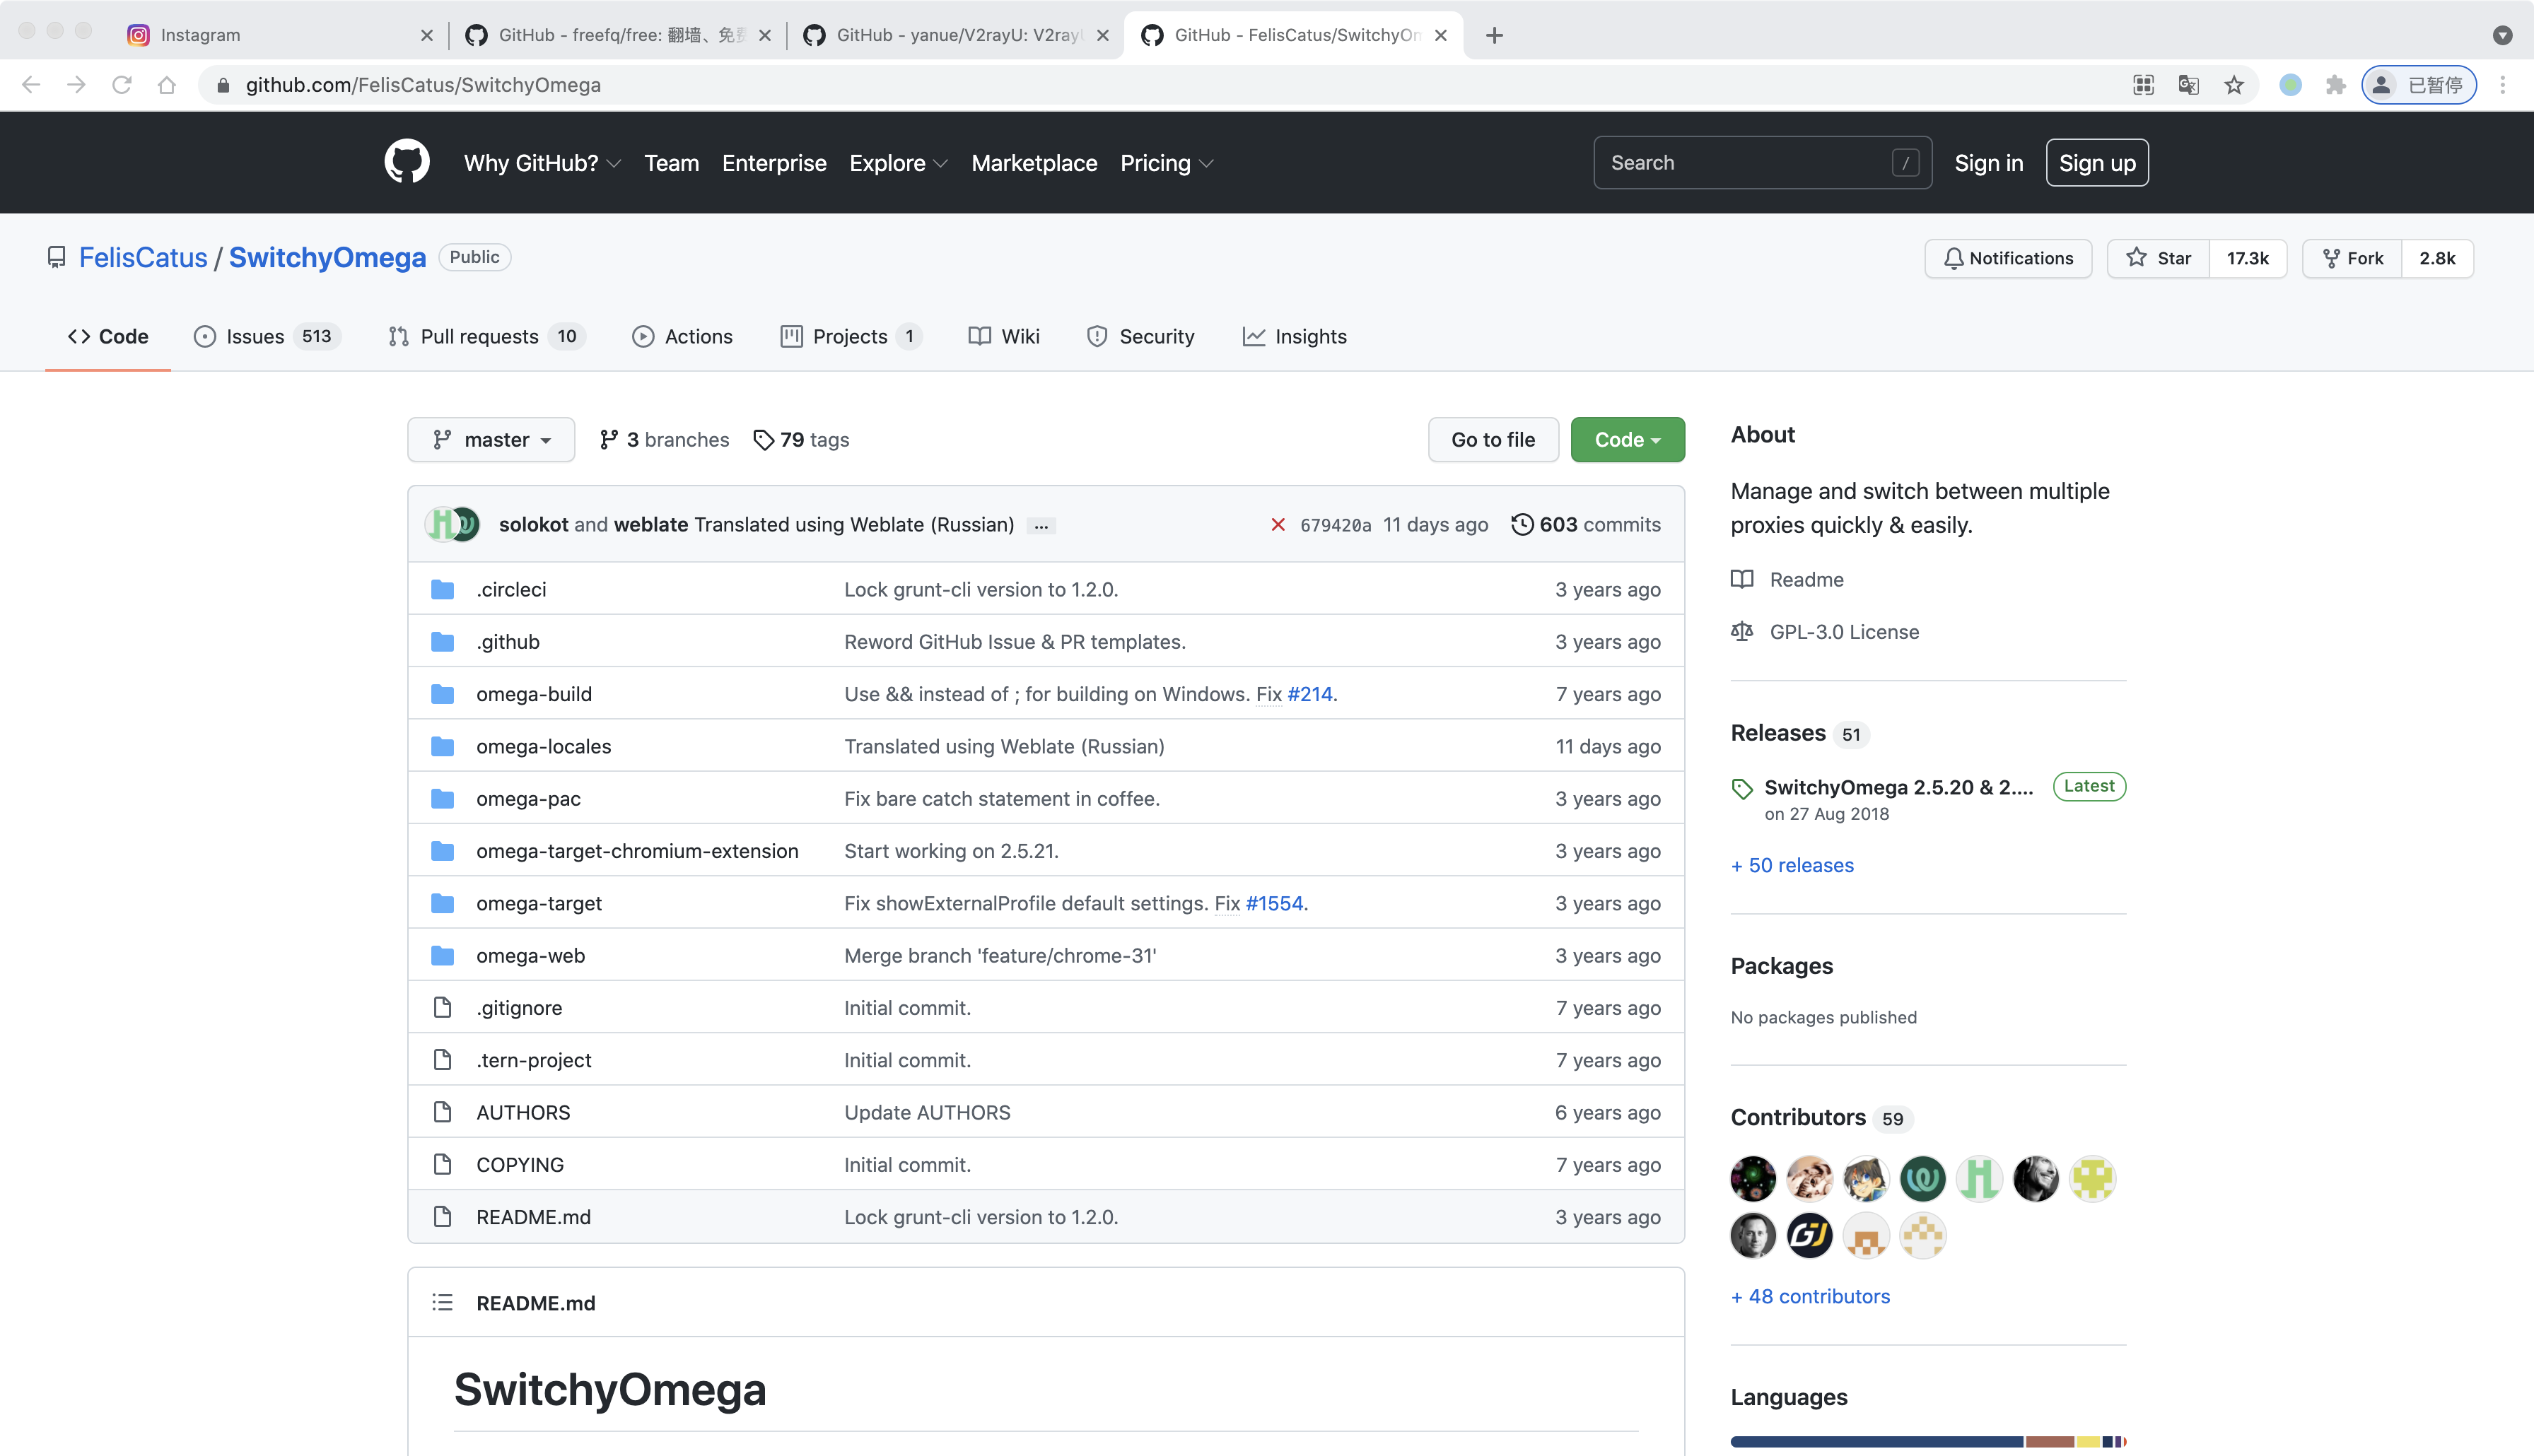Image resolution: width=2534 pixels, height=1456 pixels.
Task: Switch to the Security tab
Action: pyautogui.click(x=1140, y=336)
